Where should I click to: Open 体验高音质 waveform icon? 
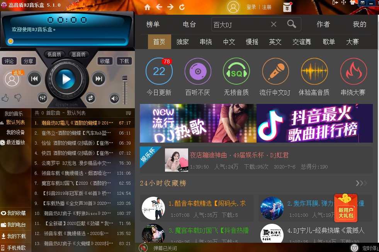(x=314, y=72)
